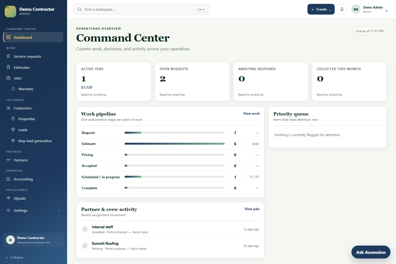Click the Live as of 11:51 PM badge
This screenshot has width=396, height=264.
click(370, 31)
